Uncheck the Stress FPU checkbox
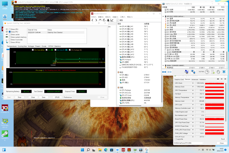The height and width of the screenshot is (153, 229). [x=10, y=32]
